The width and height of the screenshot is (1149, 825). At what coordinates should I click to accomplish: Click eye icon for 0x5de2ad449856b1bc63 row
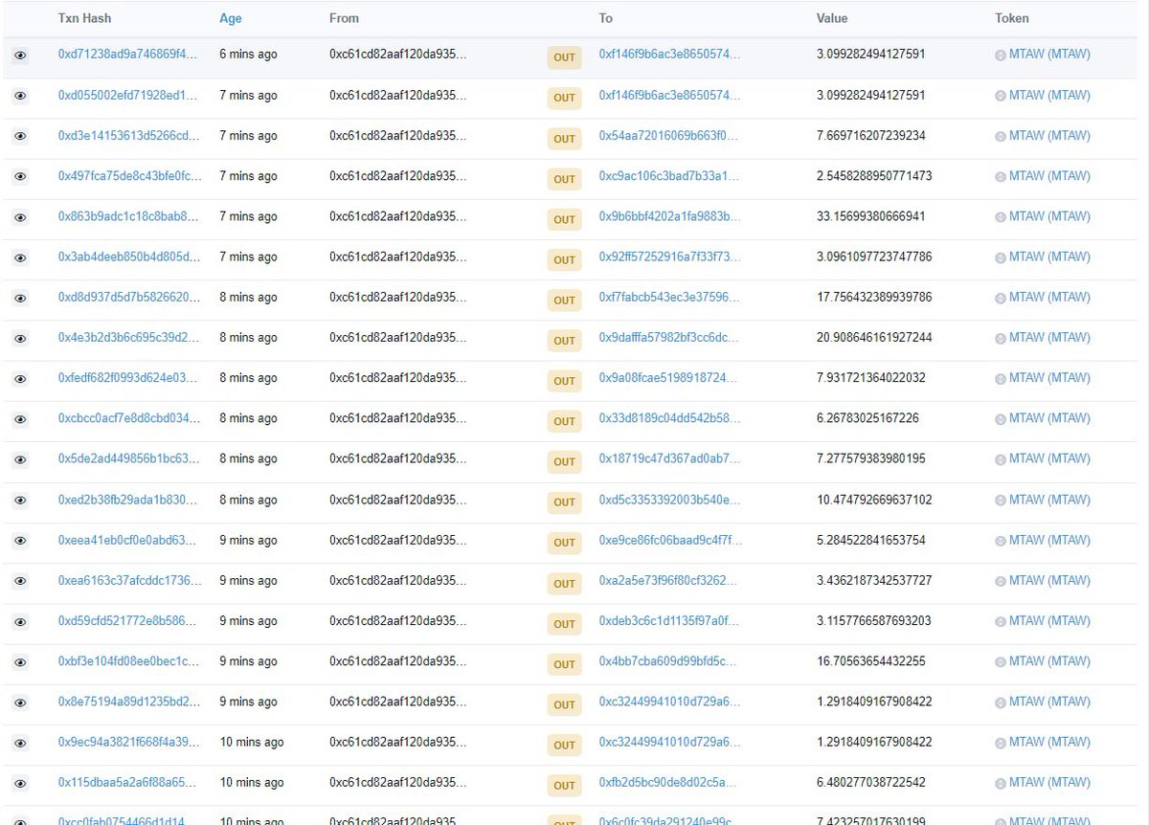[20, 460]
